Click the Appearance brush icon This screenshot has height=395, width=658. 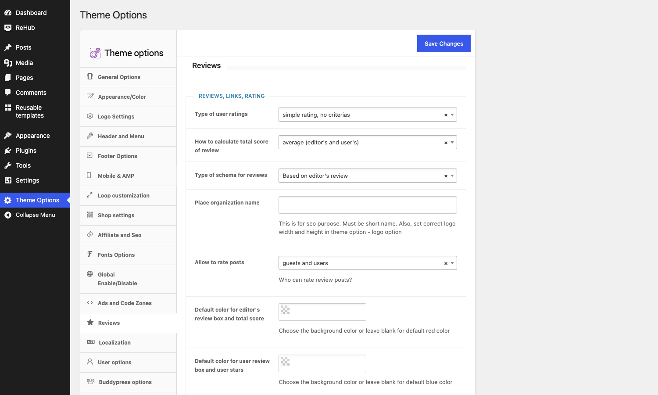click(x=8, y=136)
